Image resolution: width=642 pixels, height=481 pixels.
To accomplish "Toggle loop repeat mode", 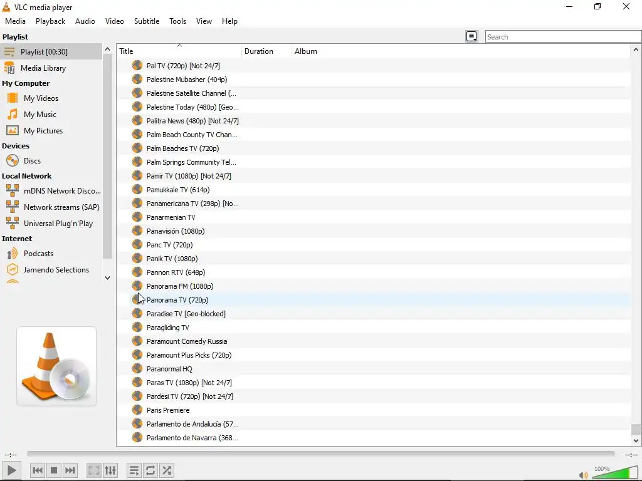I will (150, 470).
